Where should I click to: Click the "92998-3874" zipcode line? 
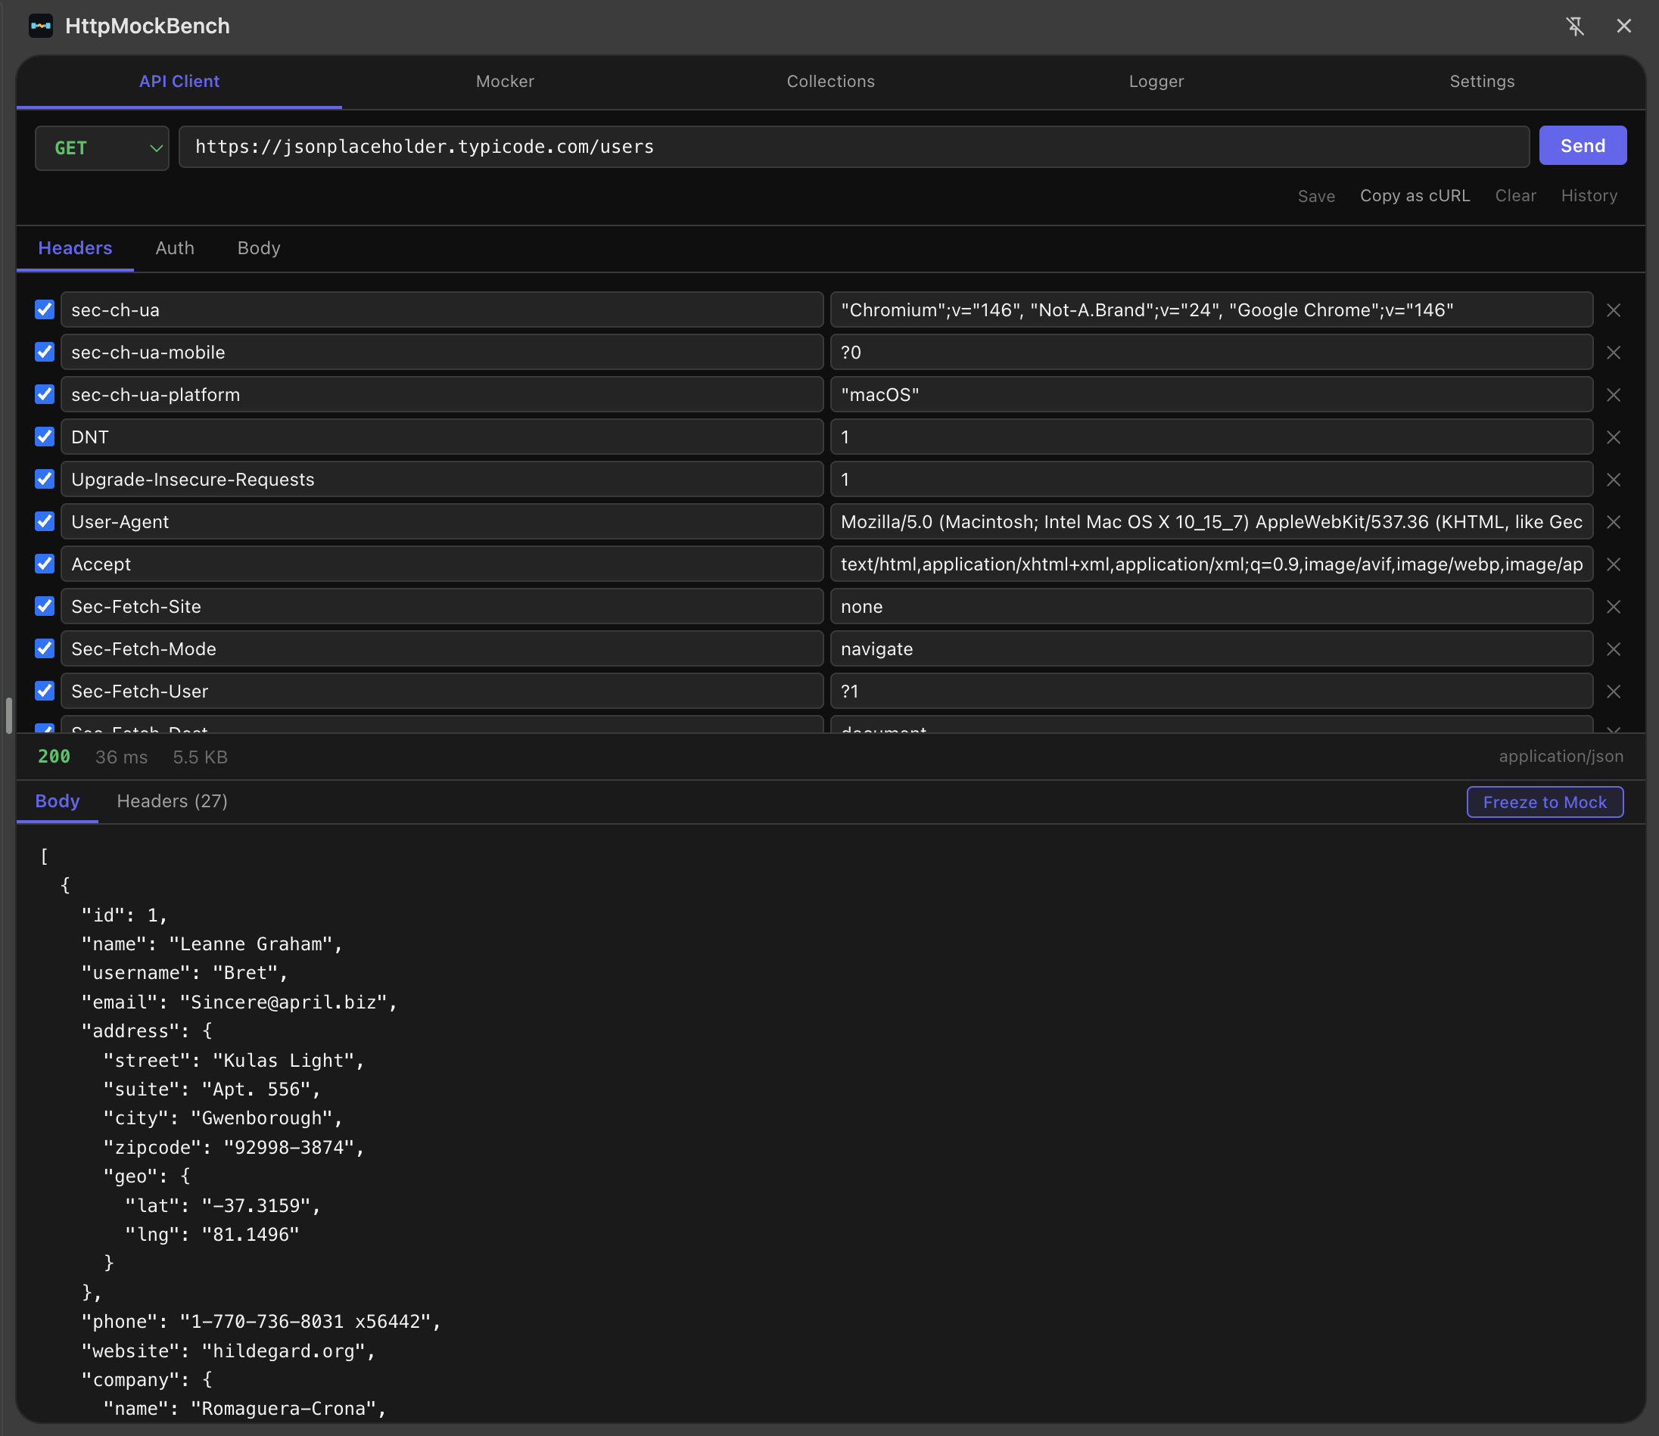point(234,1148)
